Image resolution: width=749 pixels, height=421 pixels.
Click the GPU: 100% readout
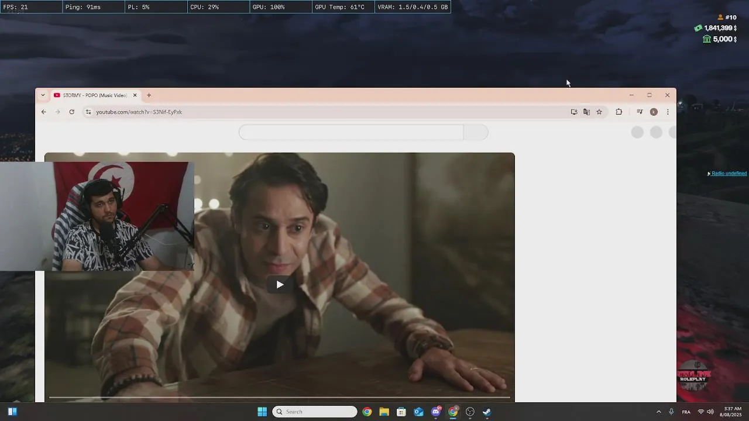point(280,7)
